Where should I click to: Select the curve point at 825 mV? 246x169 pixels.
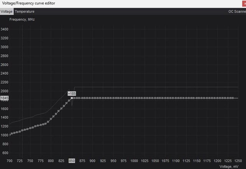click(61, 108)
